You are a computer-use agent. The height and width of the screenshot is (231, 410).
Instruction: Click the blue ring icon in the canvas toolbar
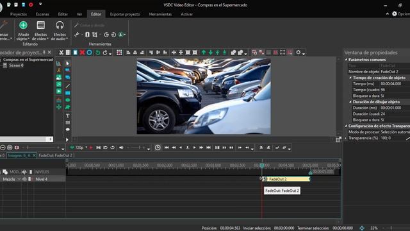point(89,53)
